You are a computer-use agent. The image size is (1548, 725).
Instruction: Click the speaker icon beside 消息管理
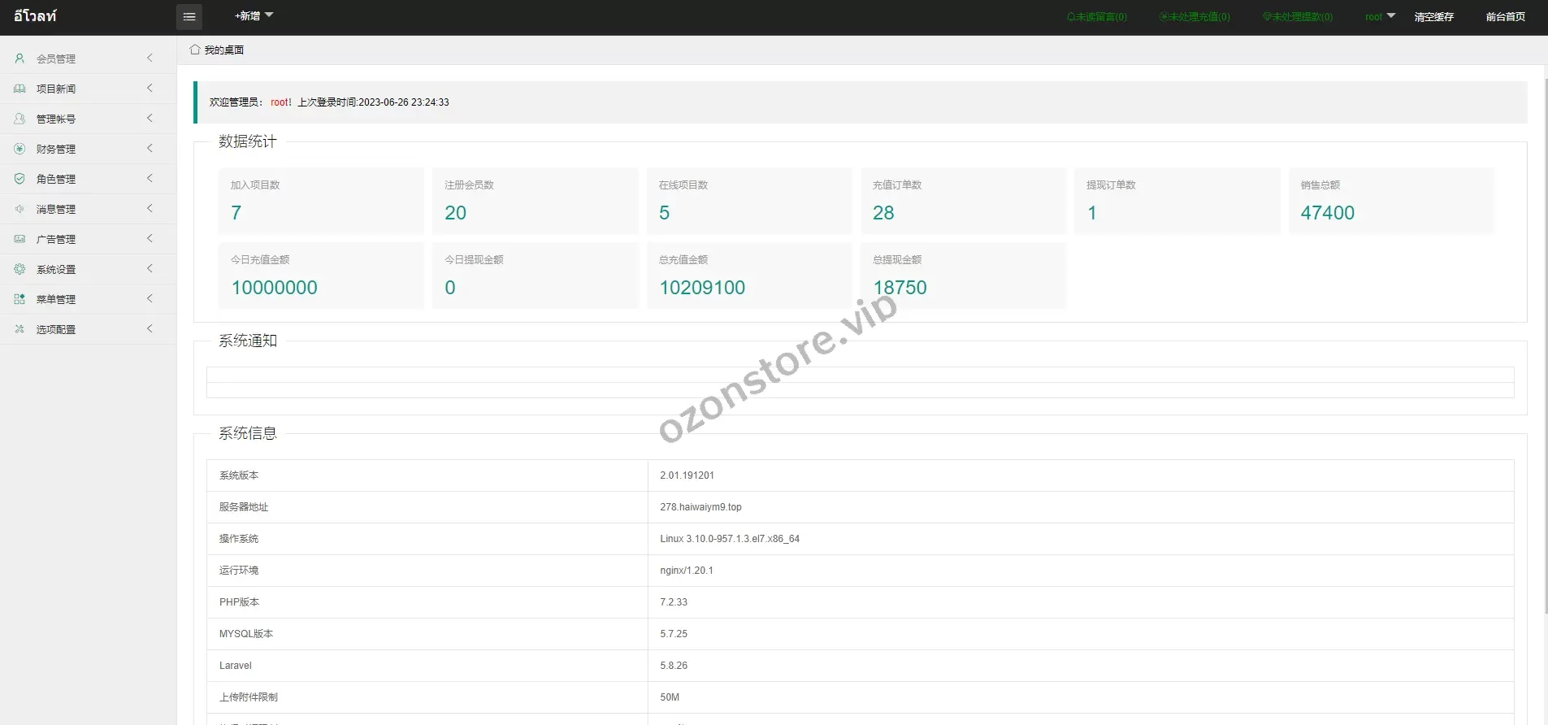tap(20, 209)
